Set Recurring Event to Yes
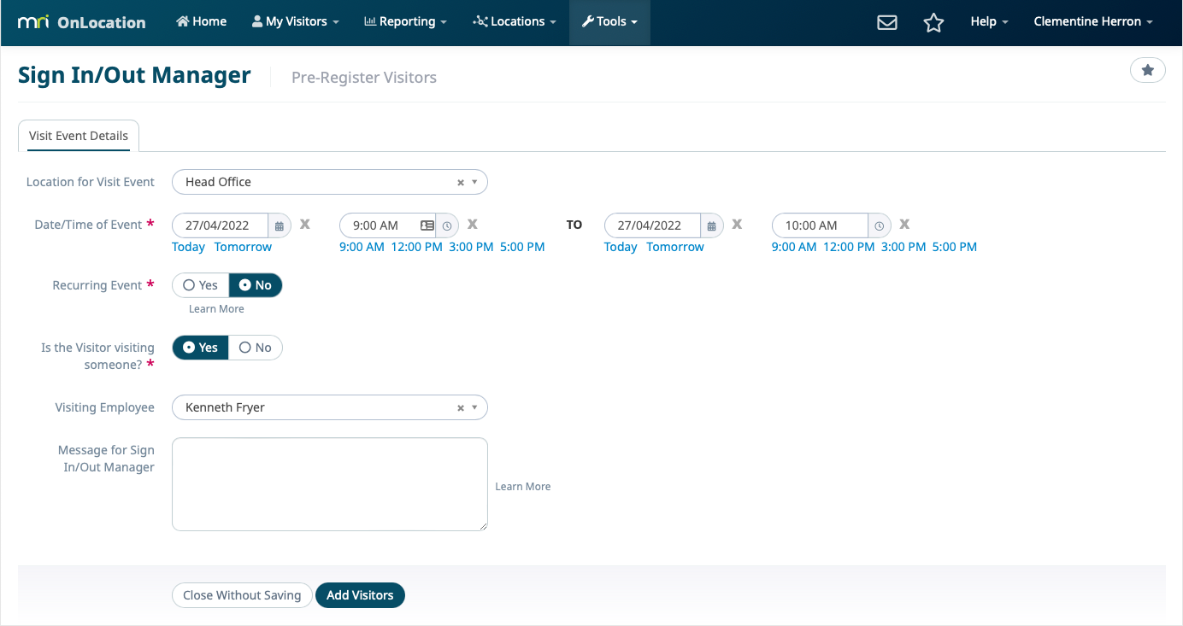 201,285
